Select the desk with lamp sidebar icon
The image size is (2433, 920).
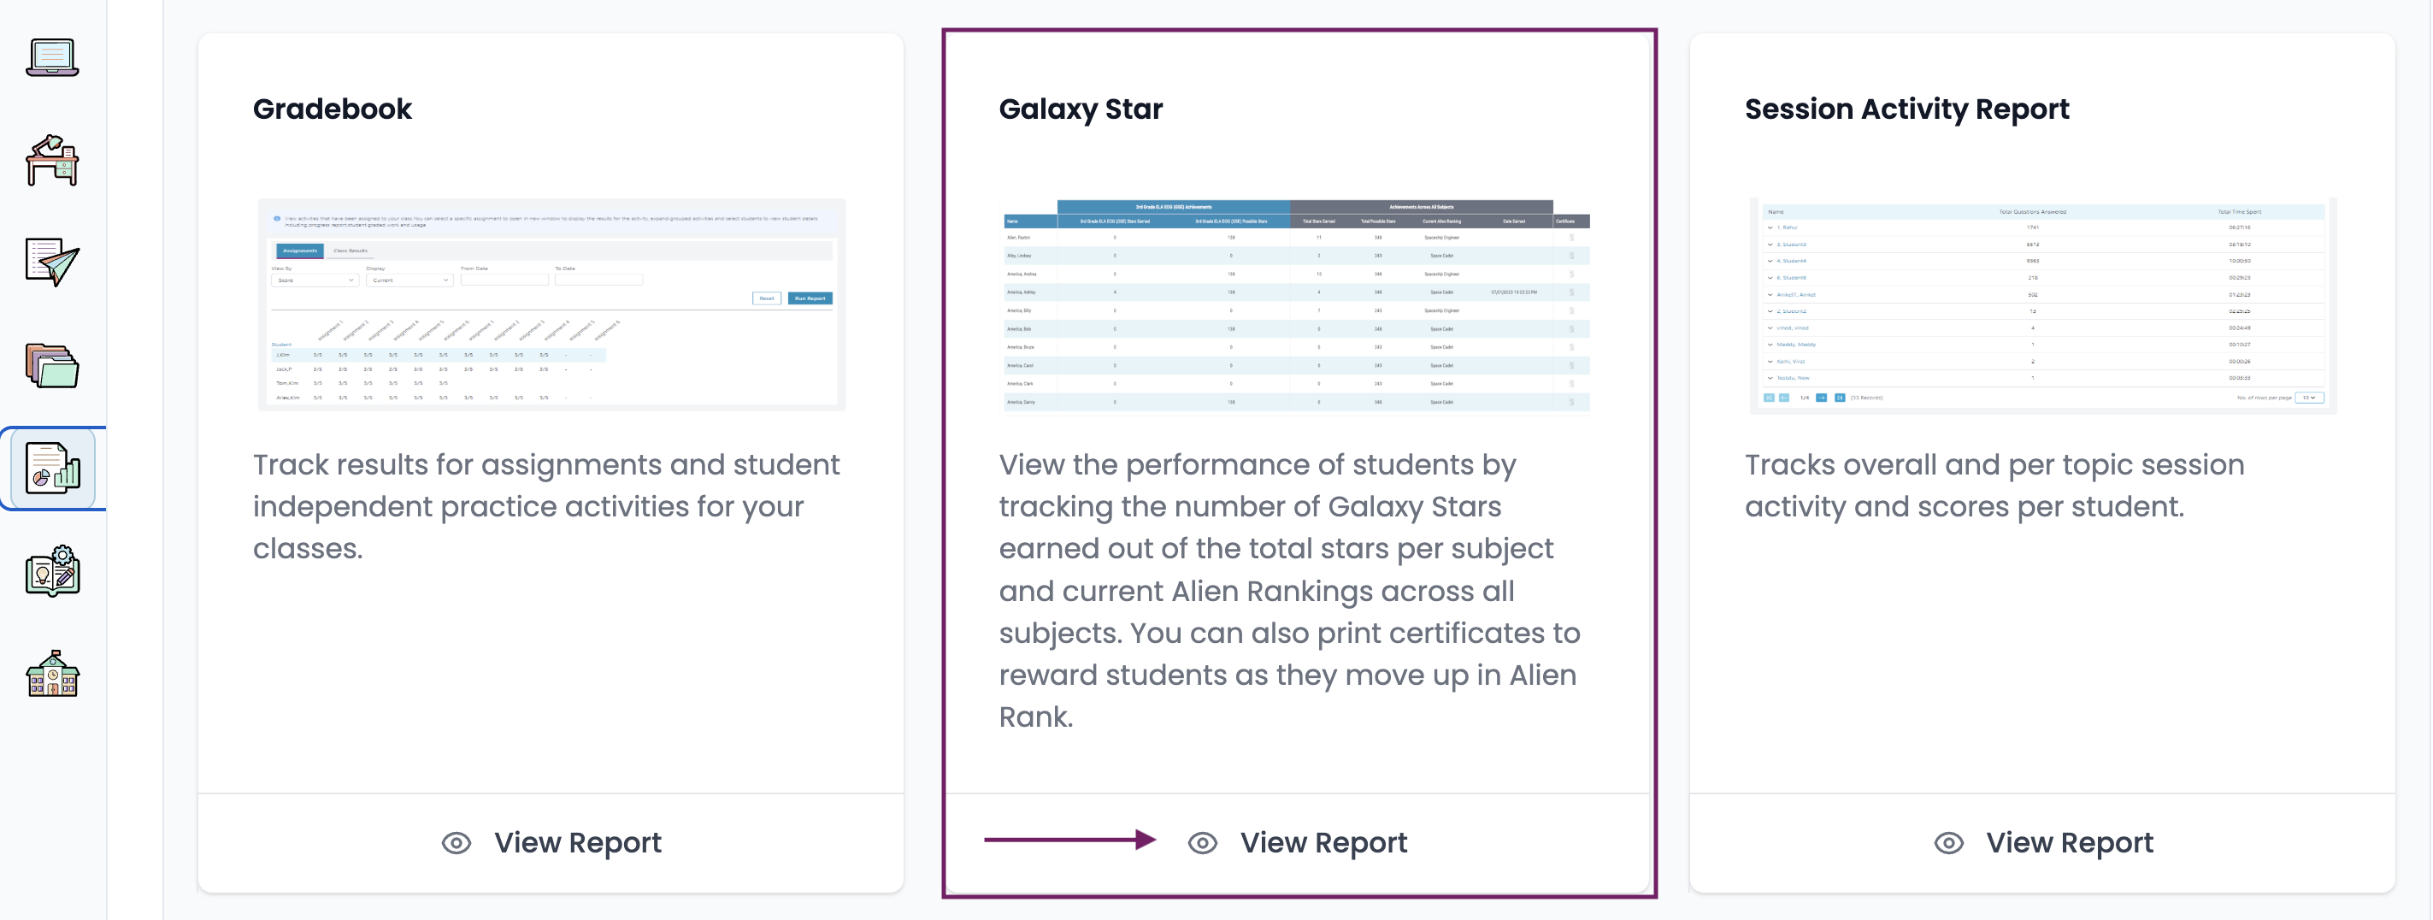[52, 160]
